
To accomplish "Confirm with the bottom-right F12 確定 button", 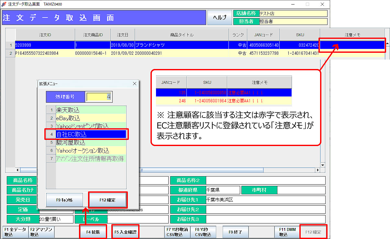I will [313, 232].
